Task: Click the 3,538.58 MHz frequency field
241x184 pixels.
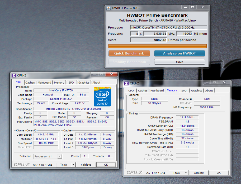Action: (x=155, y=34)
